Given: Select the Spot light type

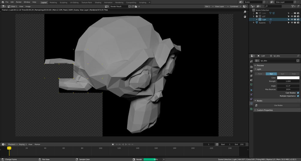Looking at the screenshot, I should point(282,74).
